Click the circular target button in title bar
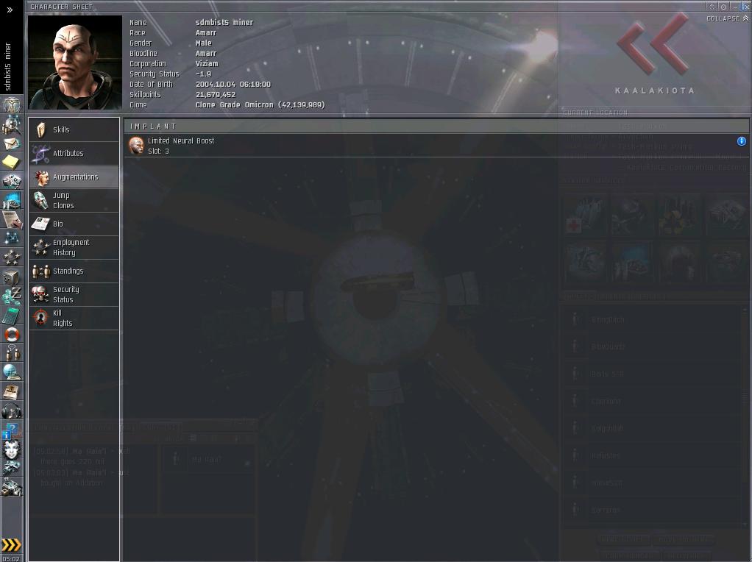The width and height of the screenshot is (752, 562). tap(723, 7)
